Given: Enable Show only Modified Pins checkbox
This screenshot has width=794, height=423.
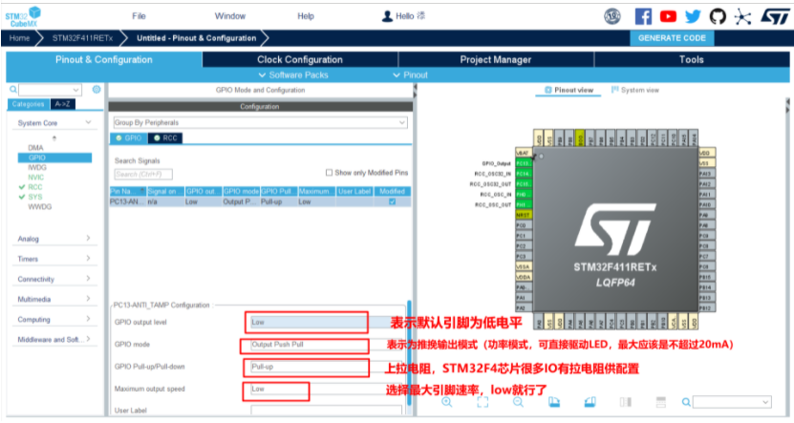Looking at the screenshot, I should (329, 173).
